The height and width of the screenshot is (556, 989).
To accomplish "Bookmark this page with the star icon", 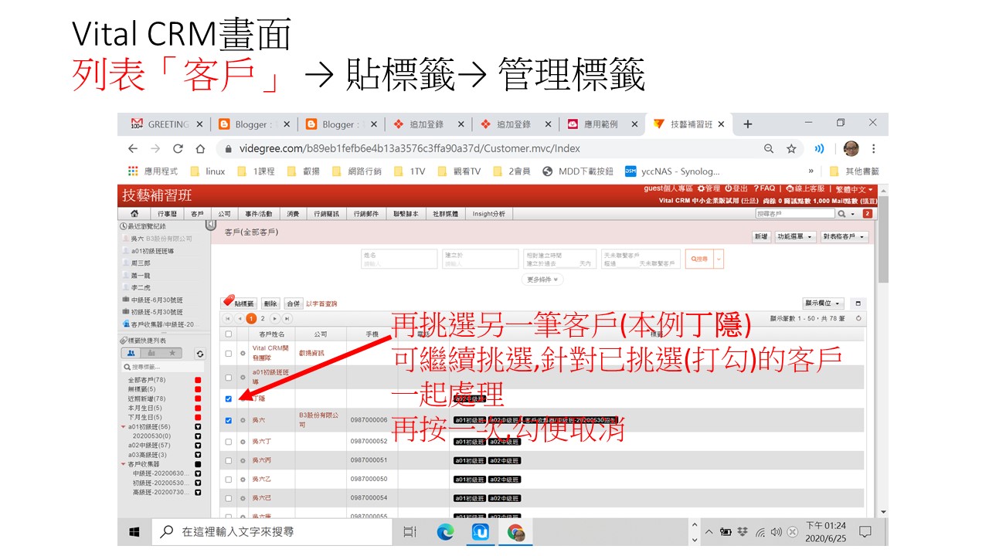I will point(791,148).
